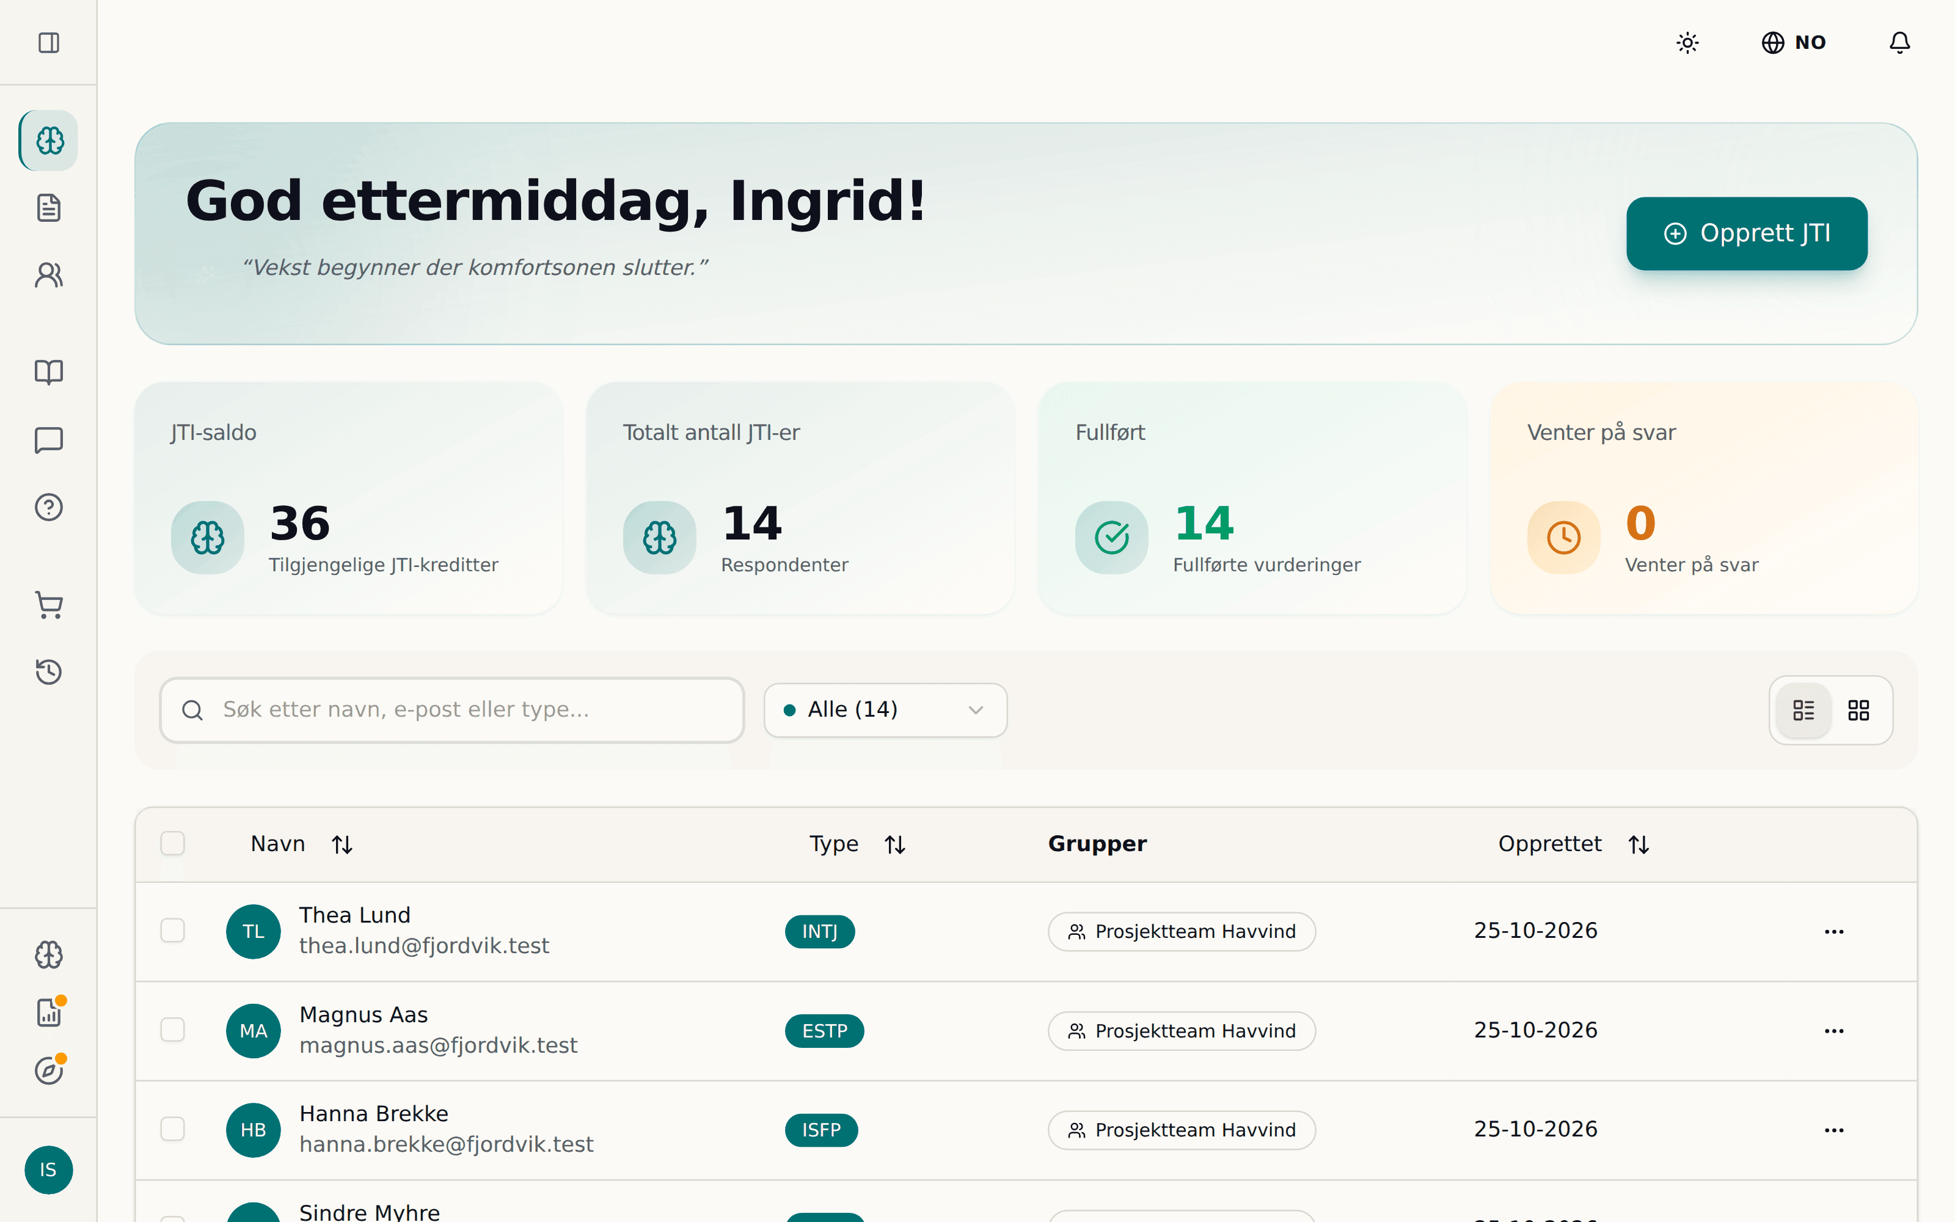Open the history clock icon in sidebar
This screenshot has width=1955, height=1222.
[x=48, y=671]
